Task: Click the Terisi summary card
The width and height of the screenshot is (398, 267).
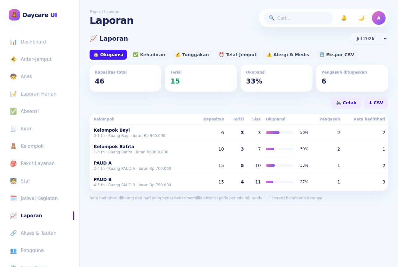Action: point(201,78)
